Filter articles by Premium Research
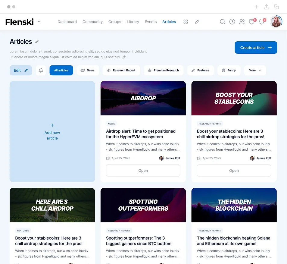287x264 pixels. [x=163, y=70]
